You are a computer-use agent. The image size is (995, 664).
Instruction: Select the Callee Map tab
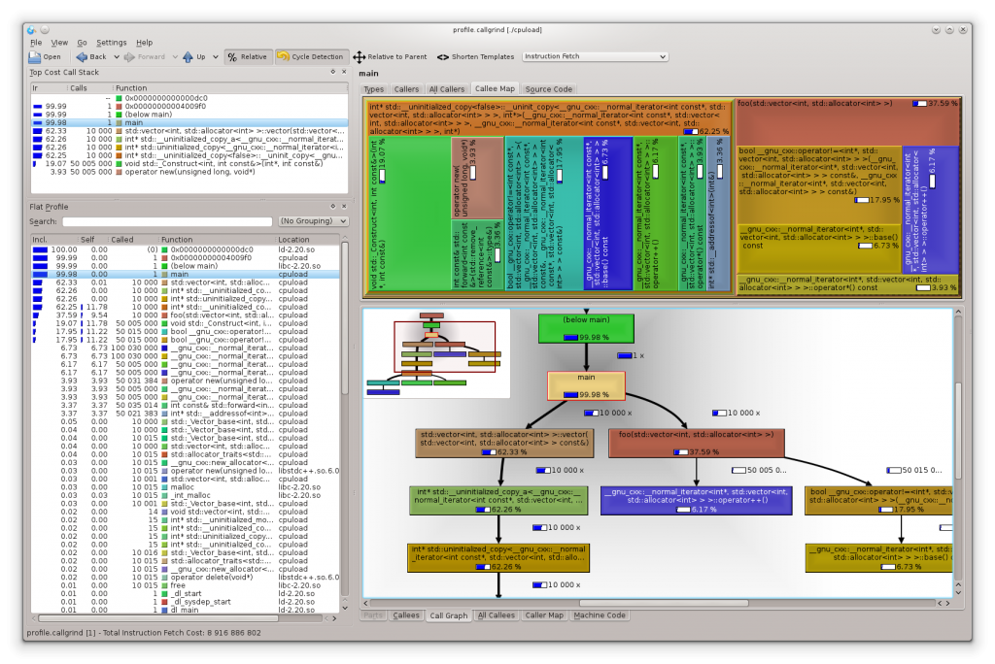(x=495, y=88)
